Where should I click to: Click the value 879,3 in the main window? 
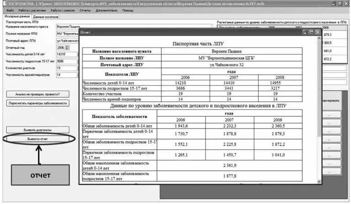[328, 35]
